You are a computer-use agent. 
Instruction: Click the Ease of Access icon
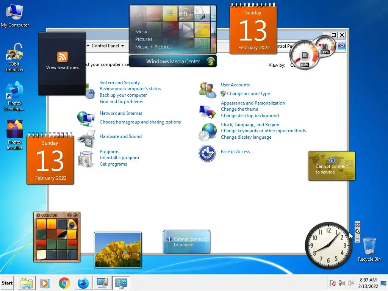pyautogui.click(x=207, y=153)
